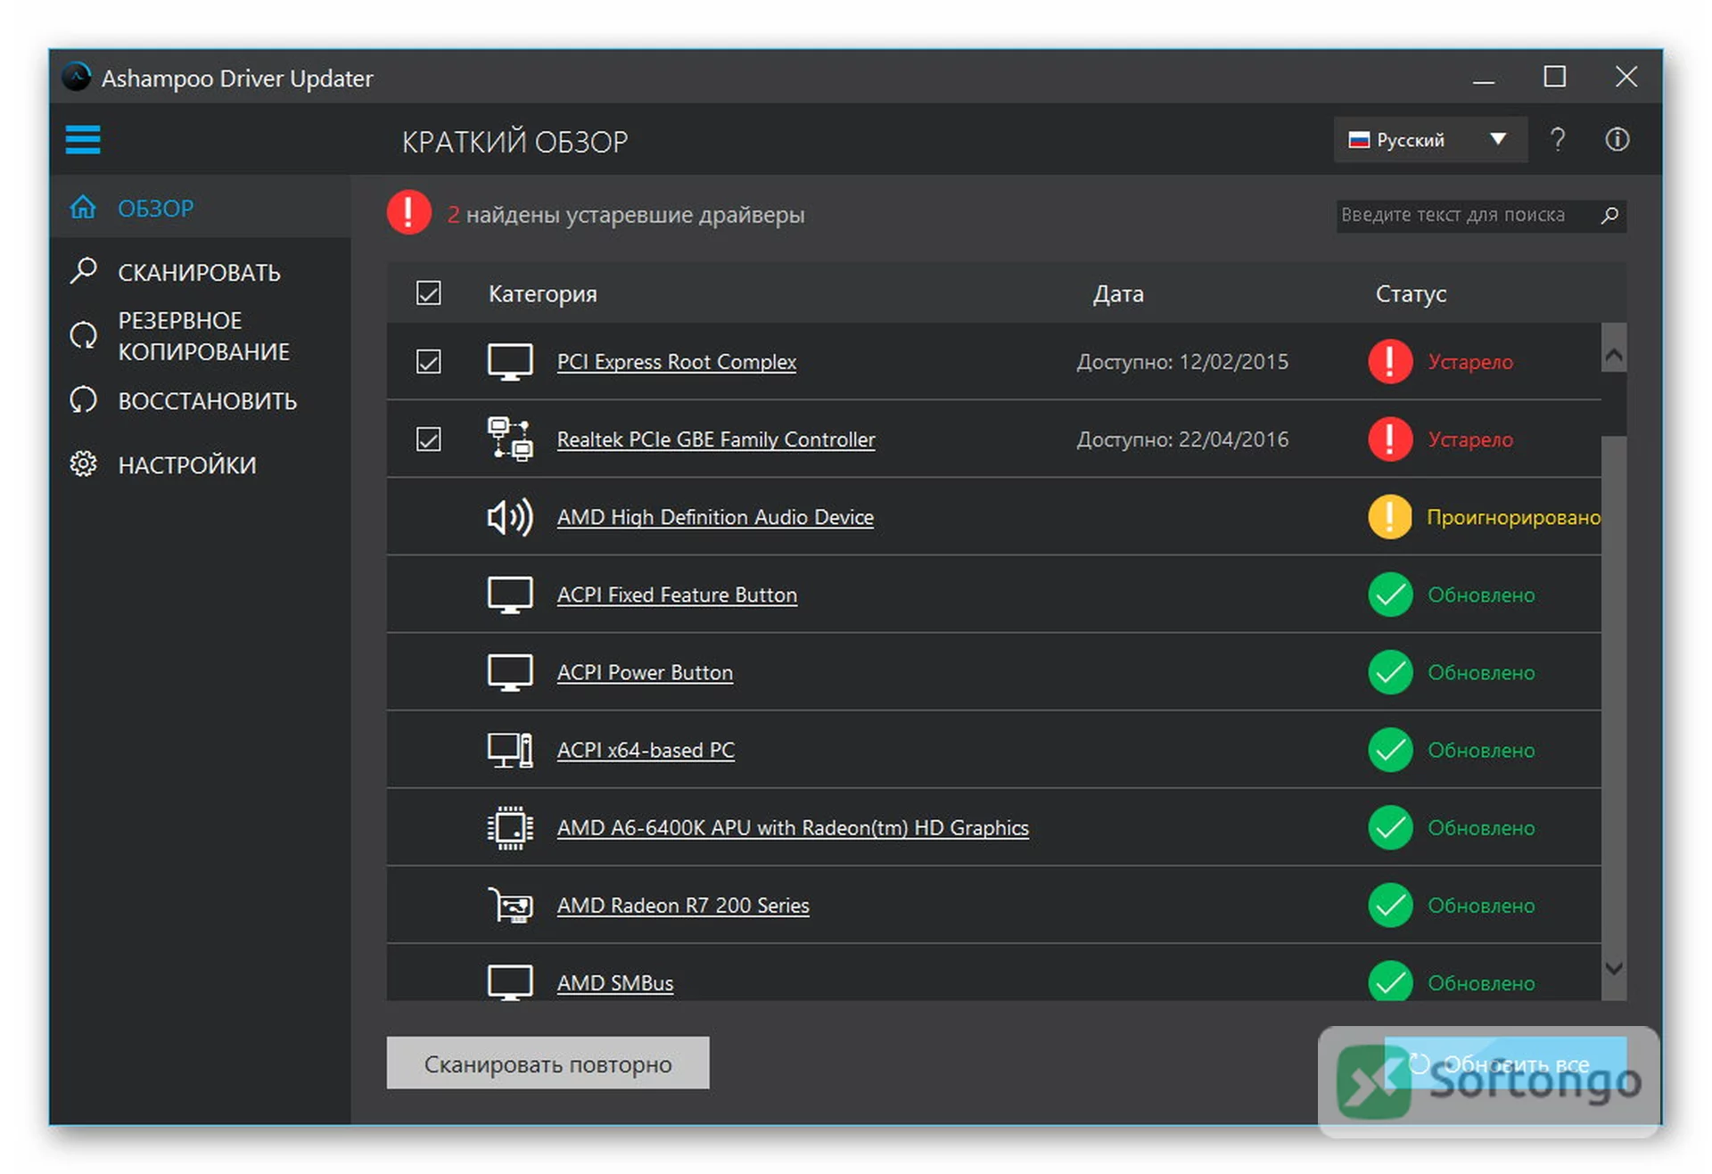Click the monitor icon for ACPI Fixed Feature Button
The width and height of the screenshot is (1712, 1174).
[510, 595]
